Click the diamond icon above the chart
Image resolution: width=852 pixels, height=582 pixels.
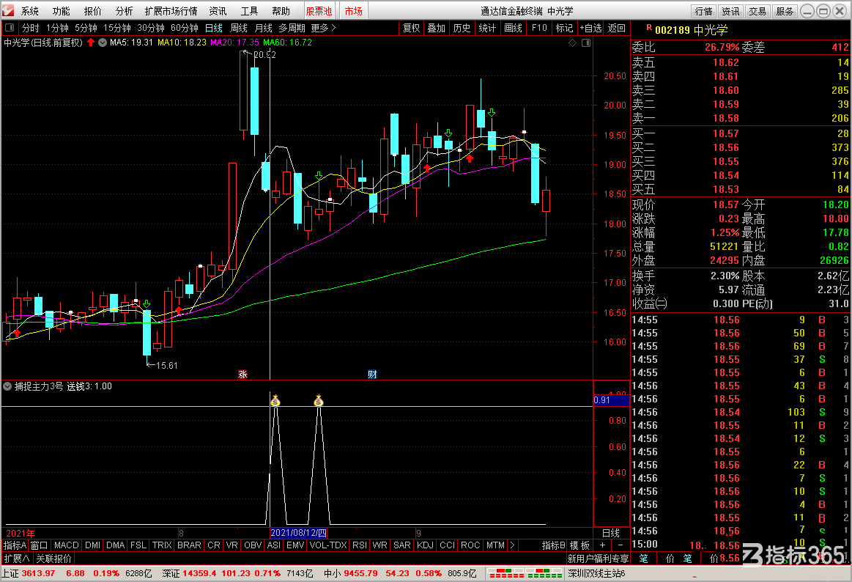tap(572, 43)
